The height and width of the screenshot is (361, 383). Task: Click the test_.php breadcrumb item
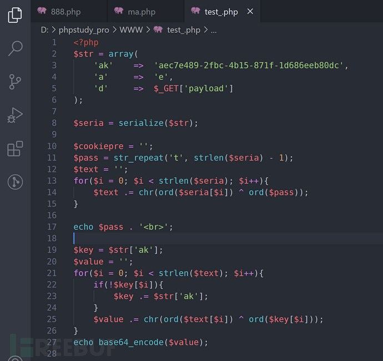184,30
